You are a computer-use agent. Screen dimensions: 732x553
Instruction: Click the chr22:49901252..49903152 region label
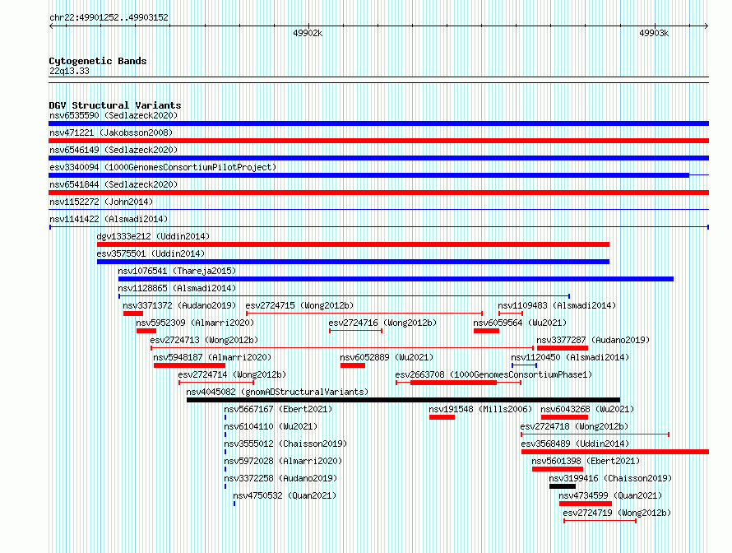109,18
